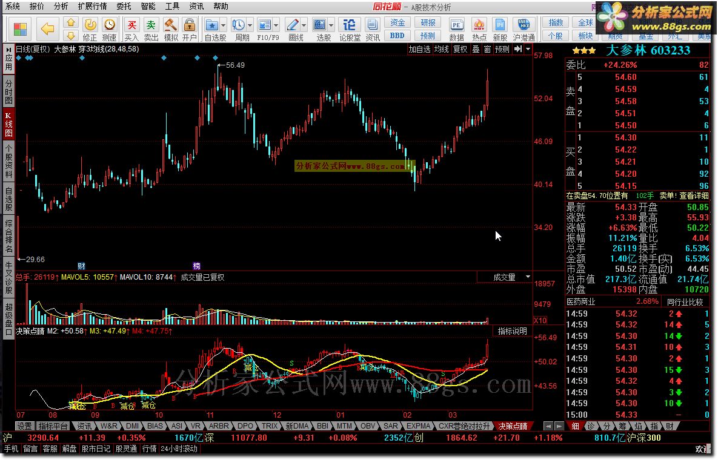This screenshot has width=718, height=460.
Task: Click the up arrow toolbar icon
Action: click(70, 22)
